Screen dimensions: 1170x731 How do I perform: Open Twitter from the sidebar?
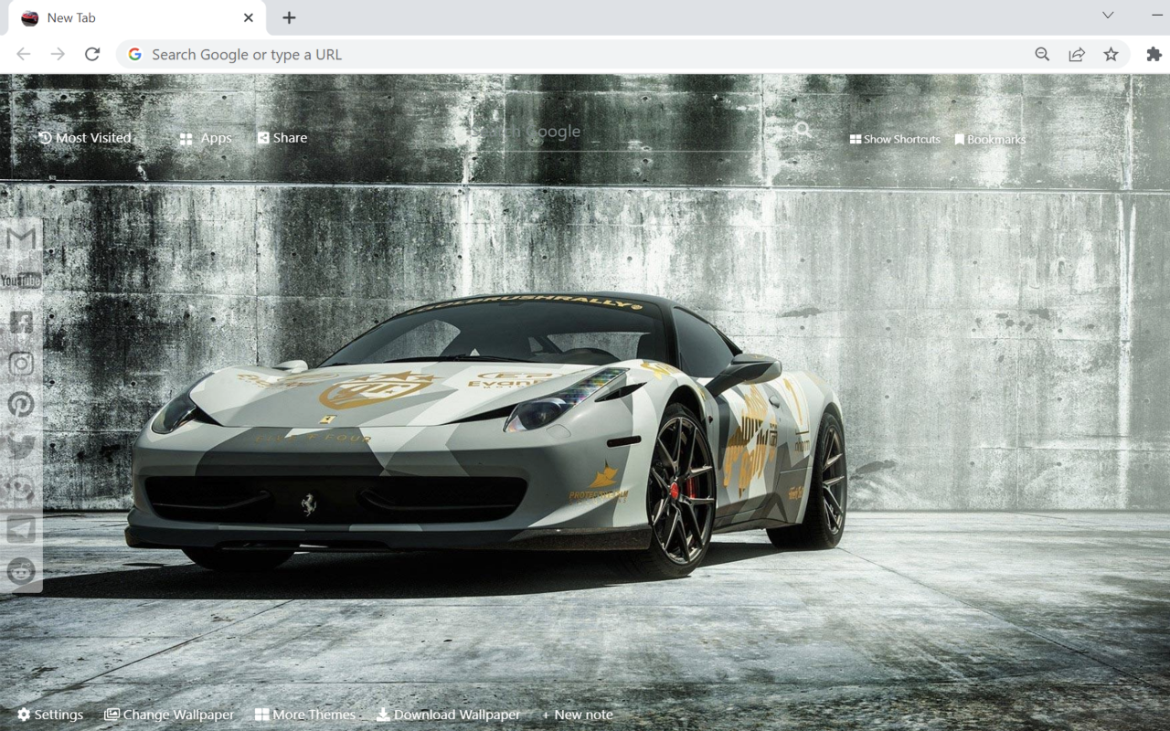(21, 446)
